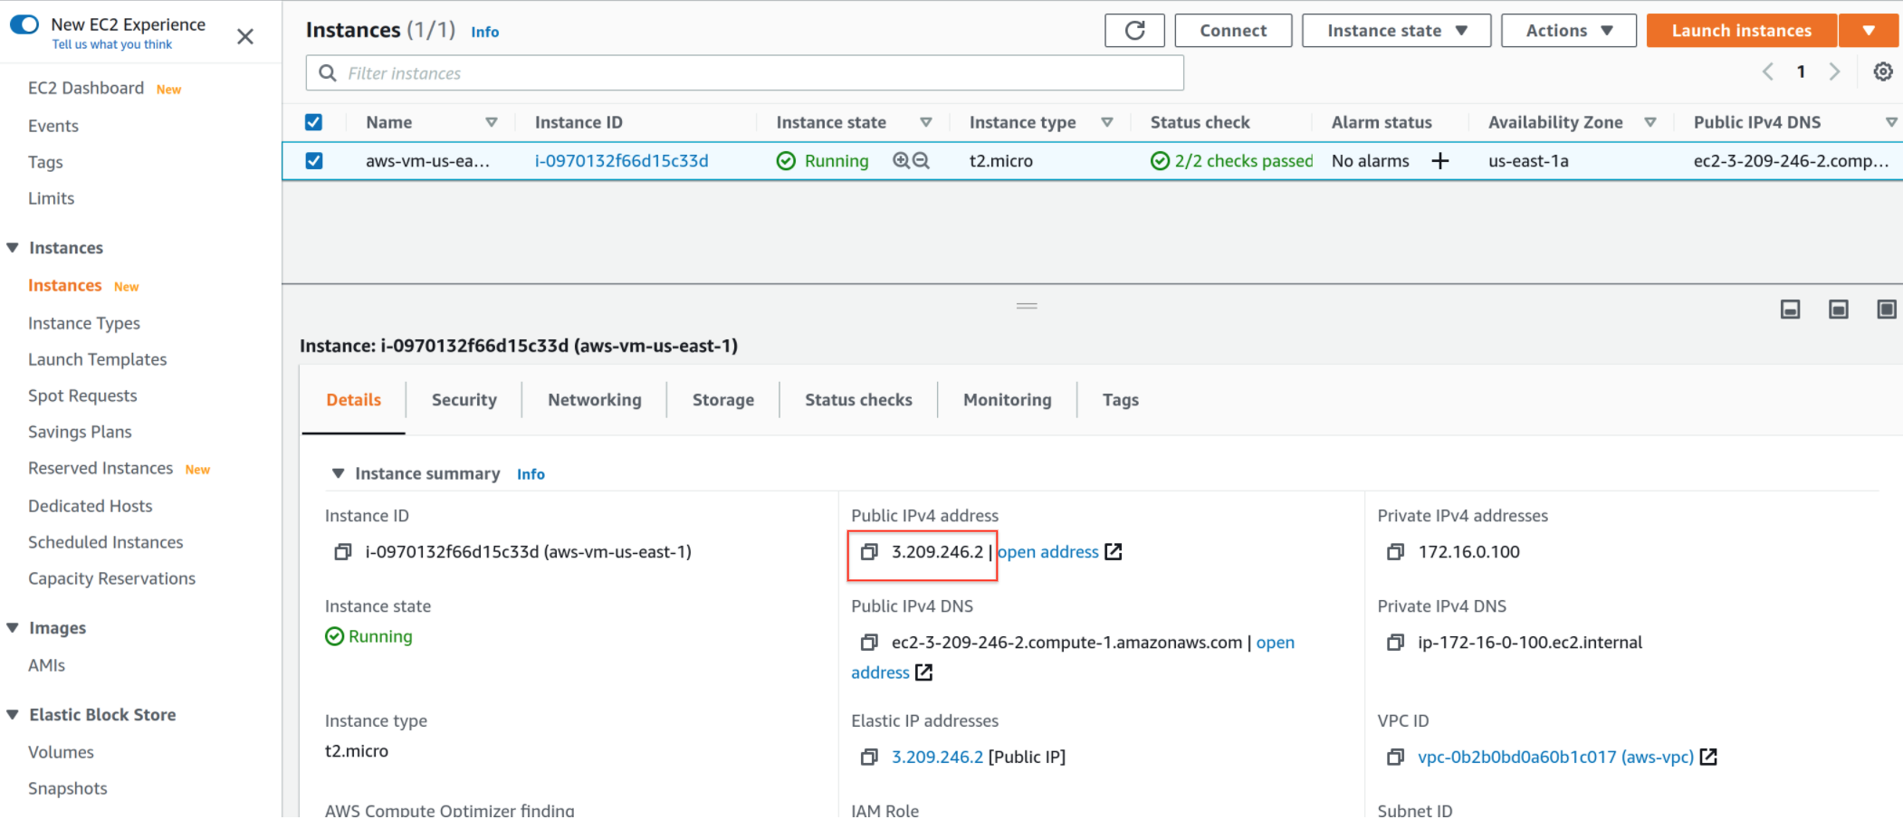Copy the Instance ID to clipboard

(x=343, y=552)
